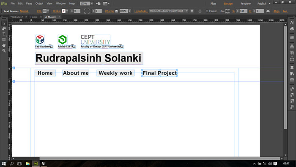Screen dimensions: 296x167
Task: Click the X position input field
Action: click(243, 11)
